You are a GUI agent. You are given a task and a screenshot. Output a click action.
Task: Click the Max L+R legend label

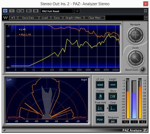coord(26,34)
